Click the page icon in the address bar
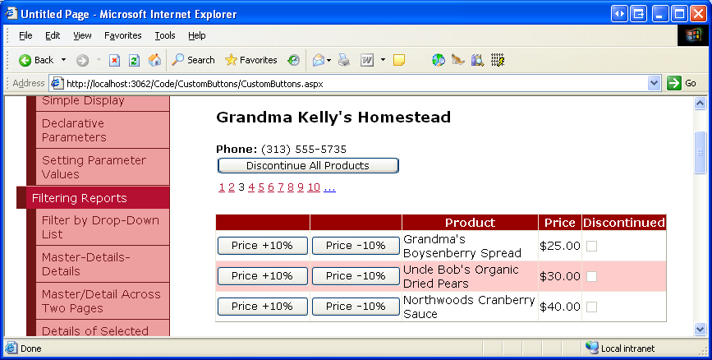Viewport: 712px width, 360px height. pyautogui.click(x=57, y=84)
